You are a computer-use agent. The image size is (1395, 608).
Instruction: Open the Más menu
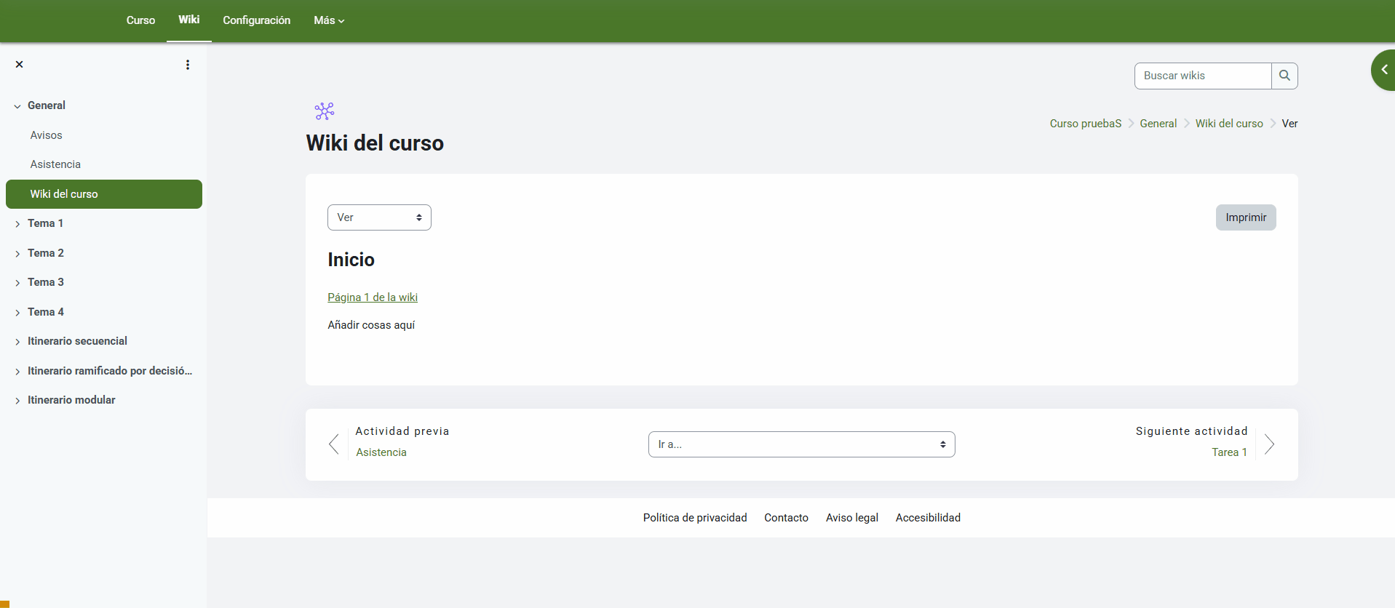pos(329,20)
